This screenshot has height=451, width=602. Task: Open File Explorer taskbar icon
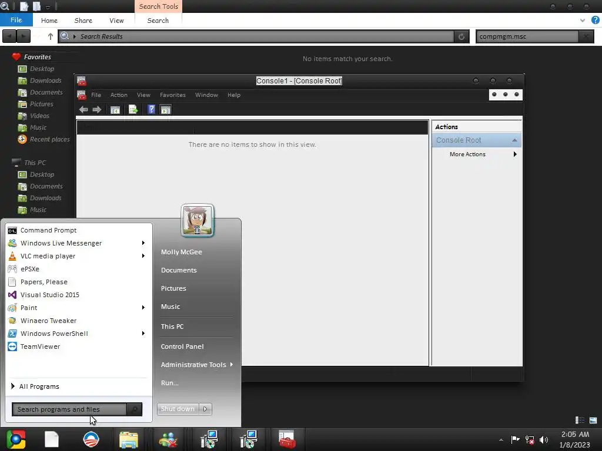129,439
